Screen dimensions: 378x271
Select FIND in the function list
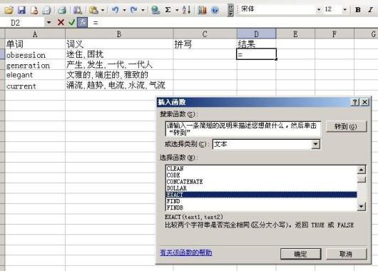tap(173, 201)
